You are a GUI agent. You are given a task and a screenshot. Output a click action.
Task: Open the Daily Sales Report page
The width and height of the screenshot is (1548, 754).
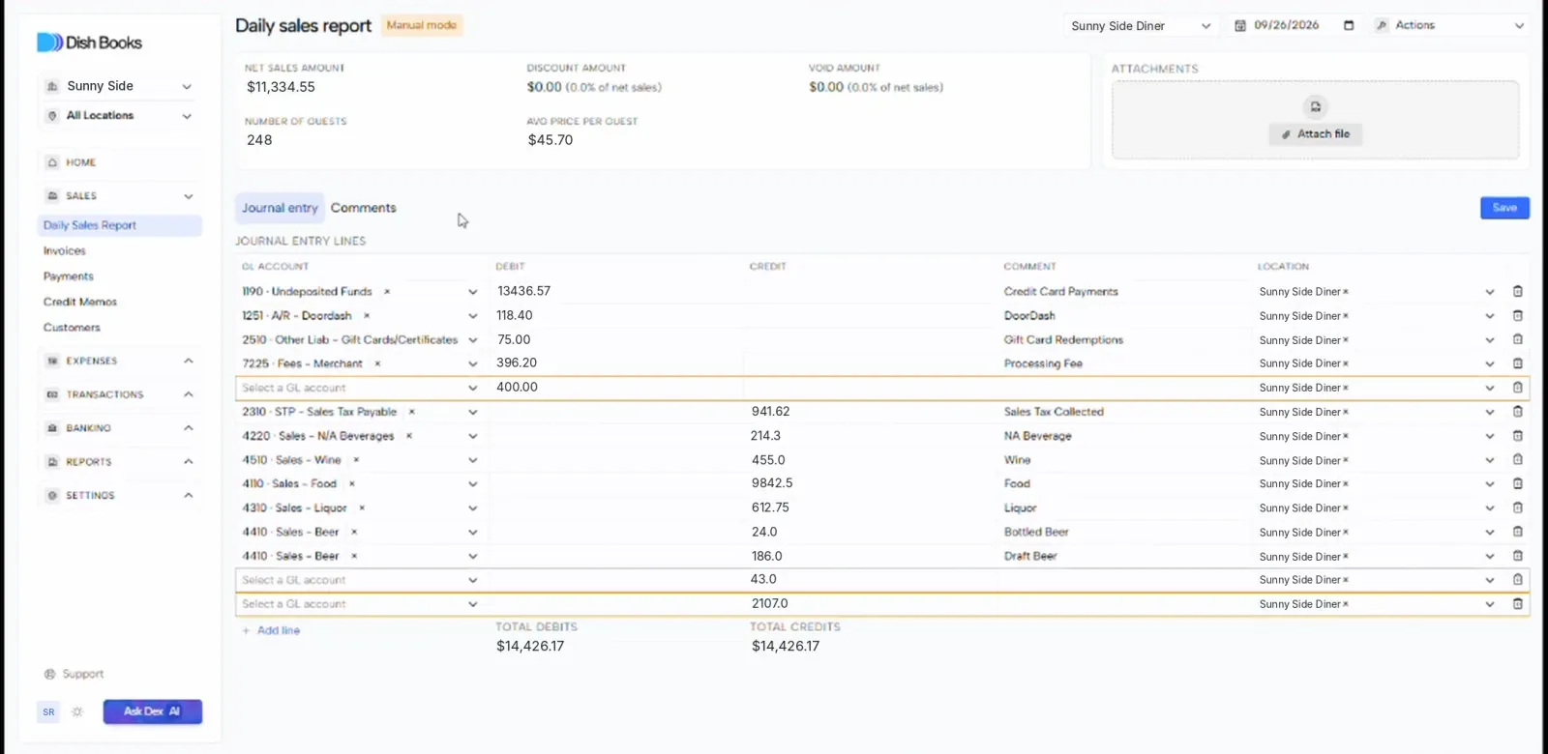(x=120, y=225)
